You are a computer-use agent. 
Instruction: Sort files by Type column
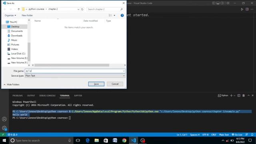108,21
